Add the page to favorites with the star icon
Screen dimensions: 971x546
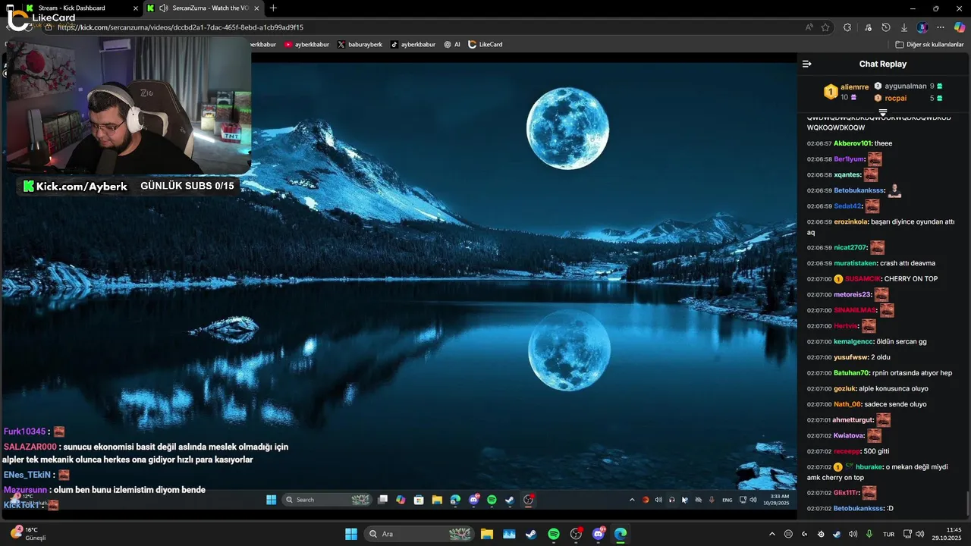825,27
